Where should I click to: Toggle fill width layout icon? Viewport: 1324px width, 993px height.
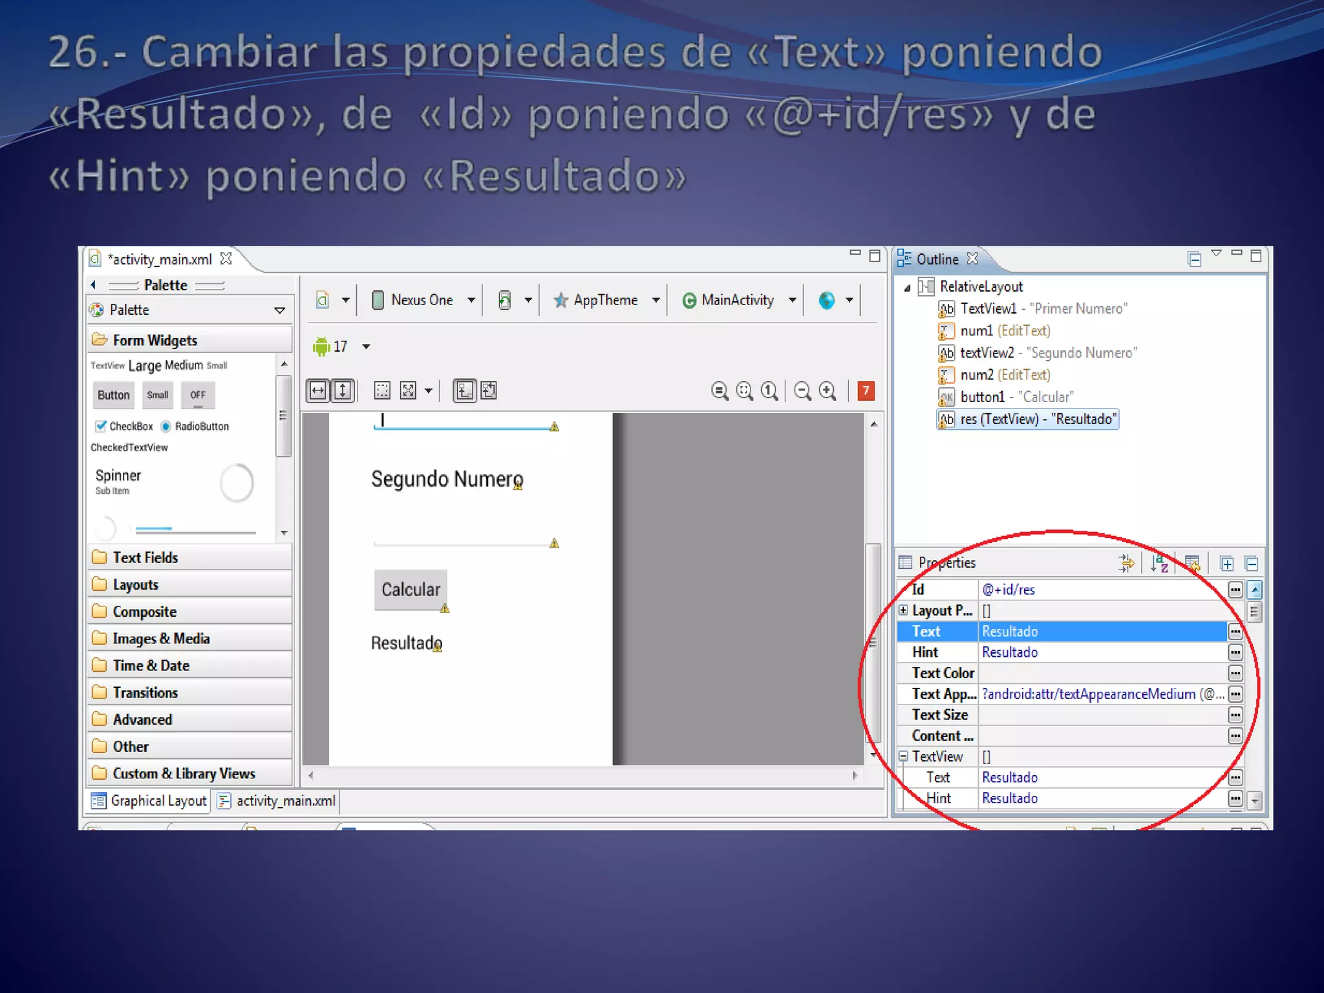click(x=318, y=390)
